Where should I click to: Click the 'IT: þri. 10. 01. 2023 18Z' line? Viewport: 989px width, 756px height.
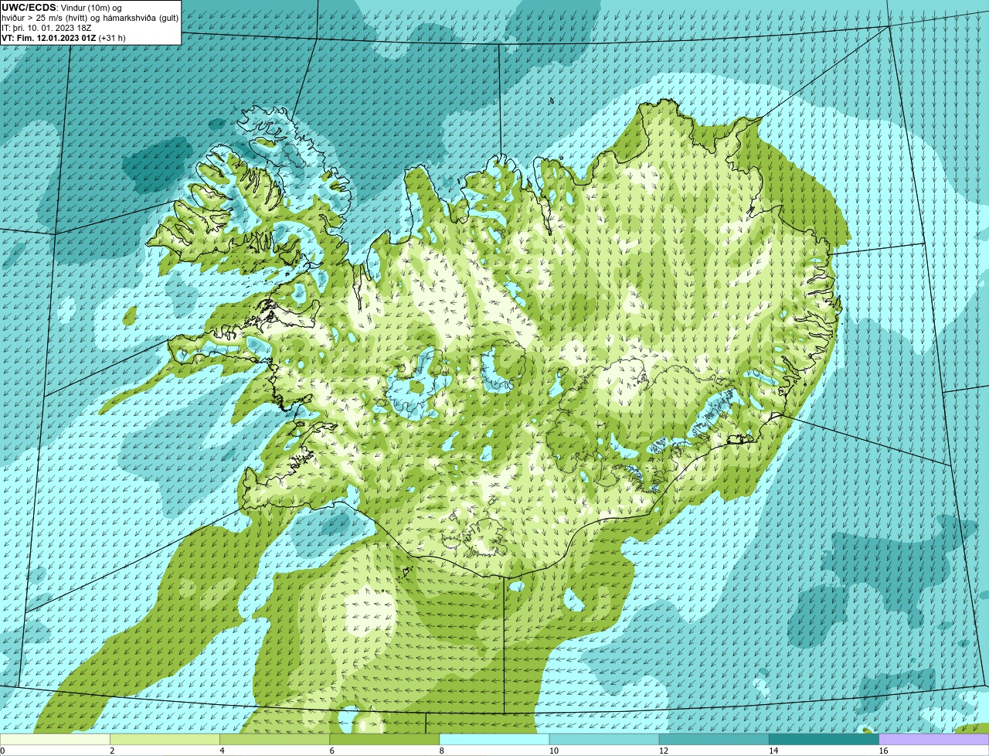46,27
